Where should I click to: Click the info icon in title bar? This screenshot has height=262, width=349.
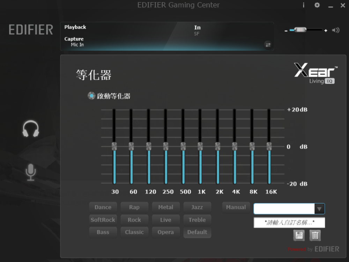(303, 5)
